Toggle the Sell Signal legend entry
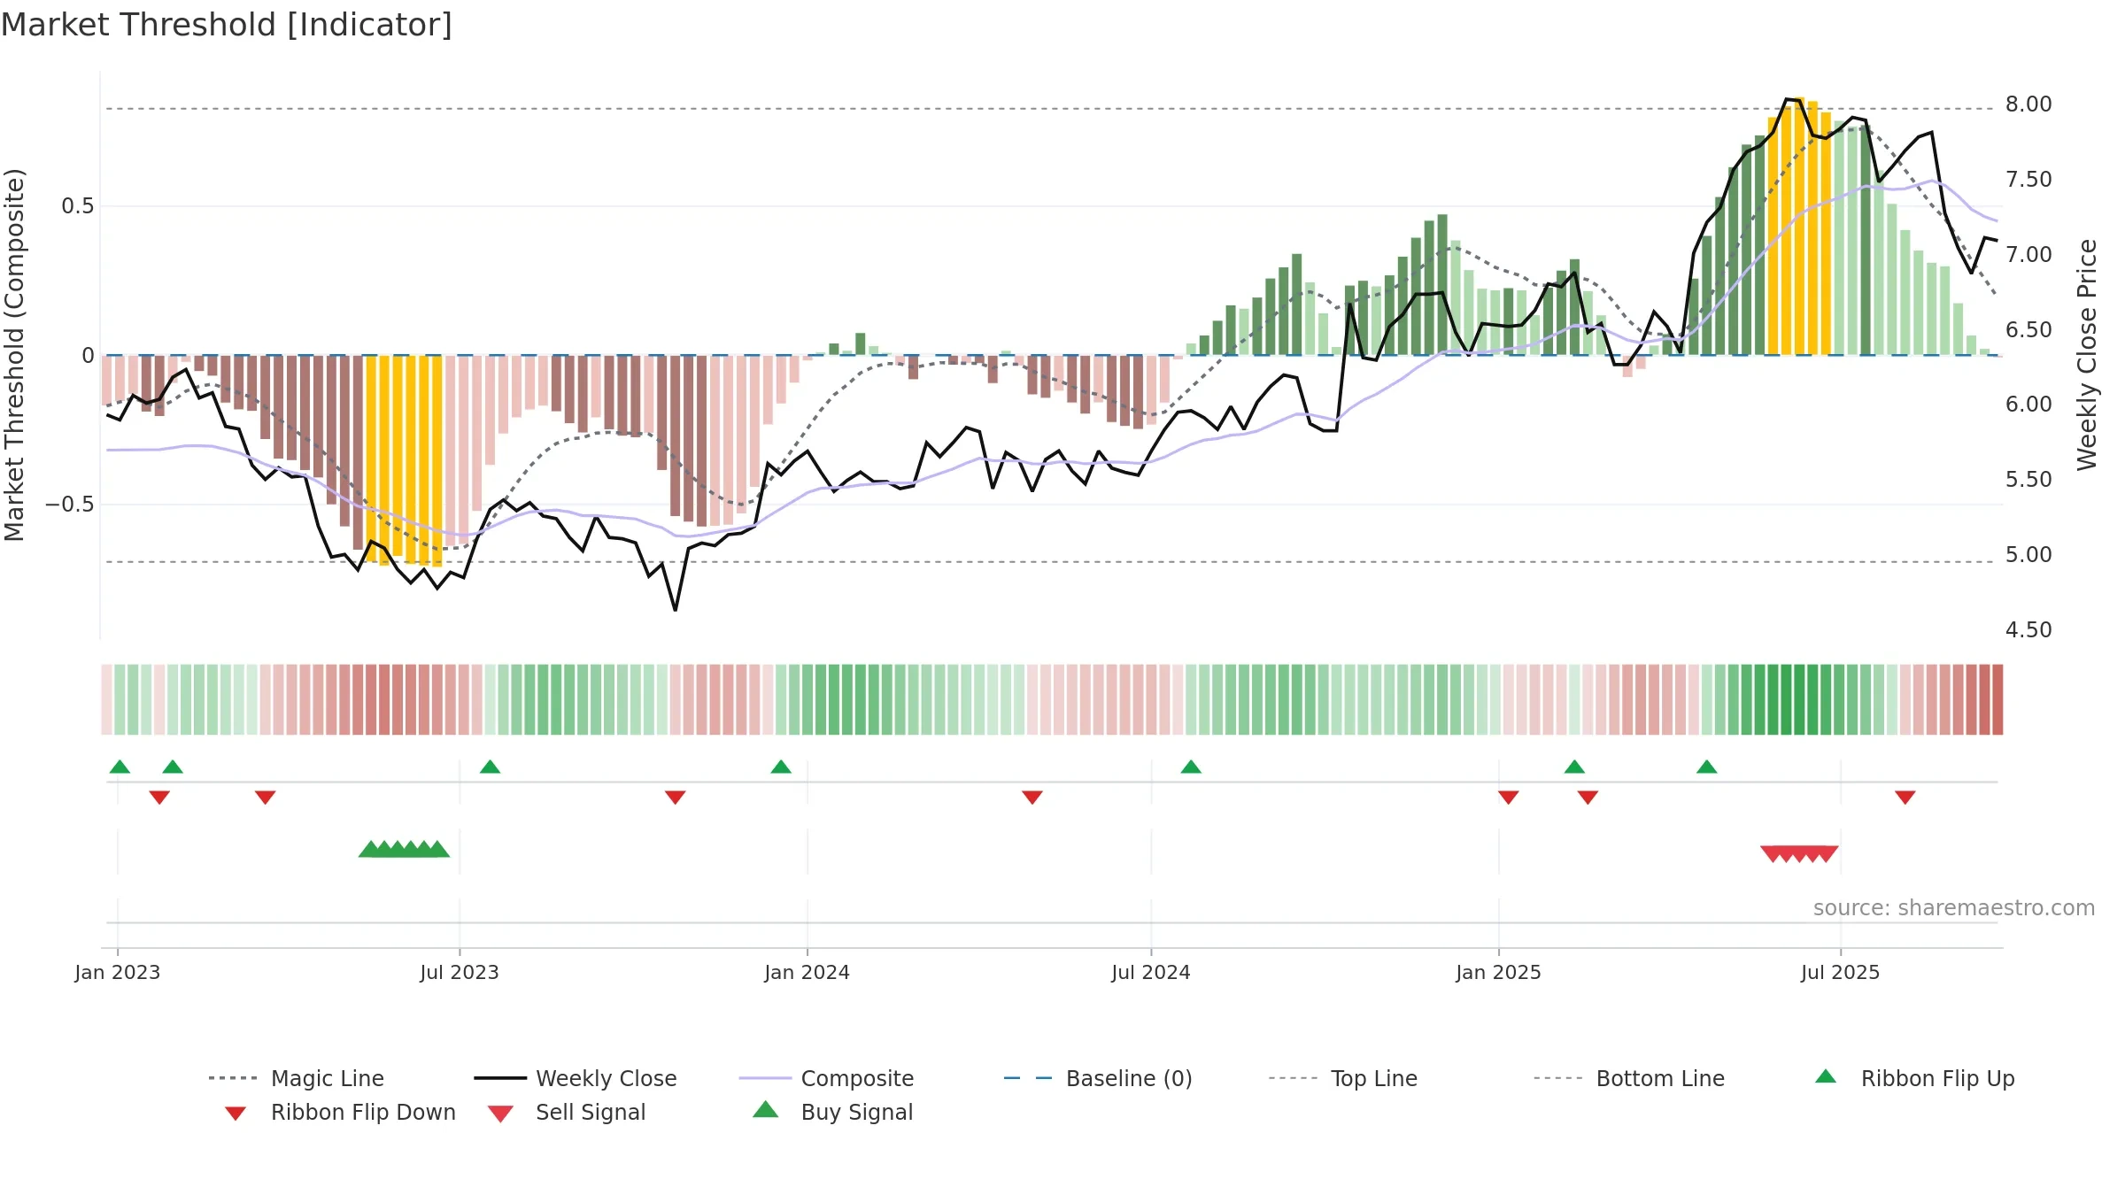 pyautogui.click(x=566, y=1112)
